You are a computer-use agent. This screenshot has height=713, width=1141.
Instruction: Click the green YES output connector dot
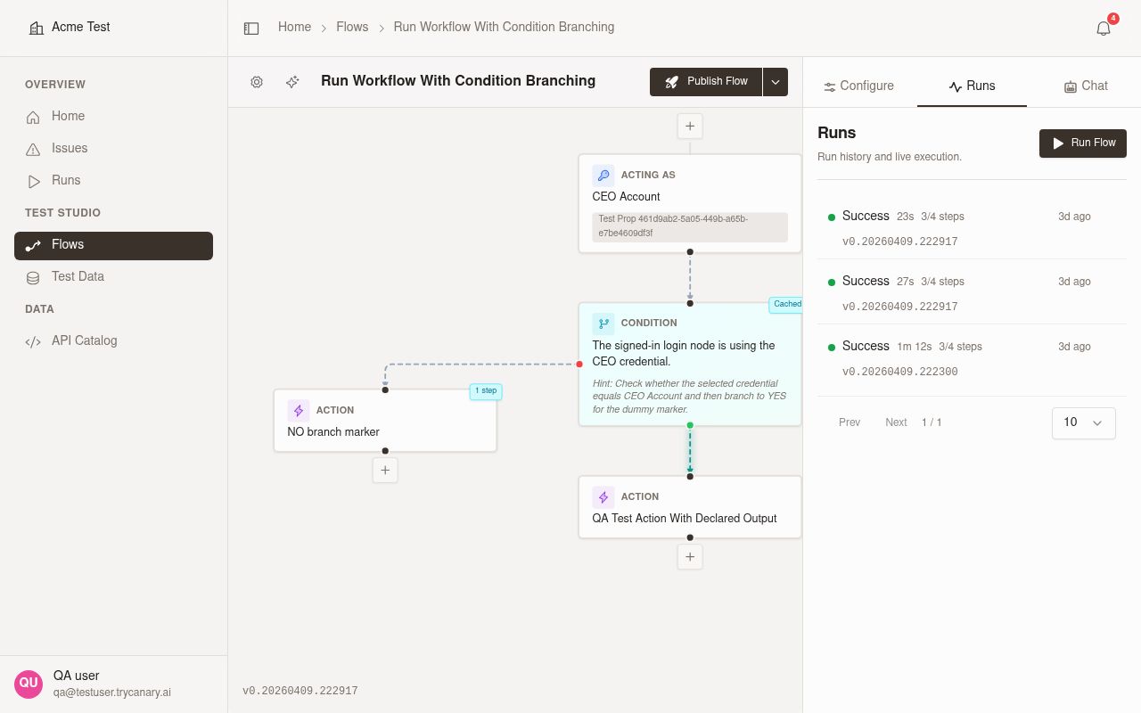pyautogui.click(x=690, y=425)
